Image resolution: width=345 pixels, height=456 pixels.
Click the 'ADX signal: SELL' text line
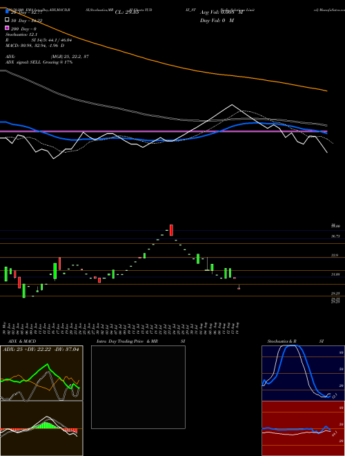coord(39,62)
